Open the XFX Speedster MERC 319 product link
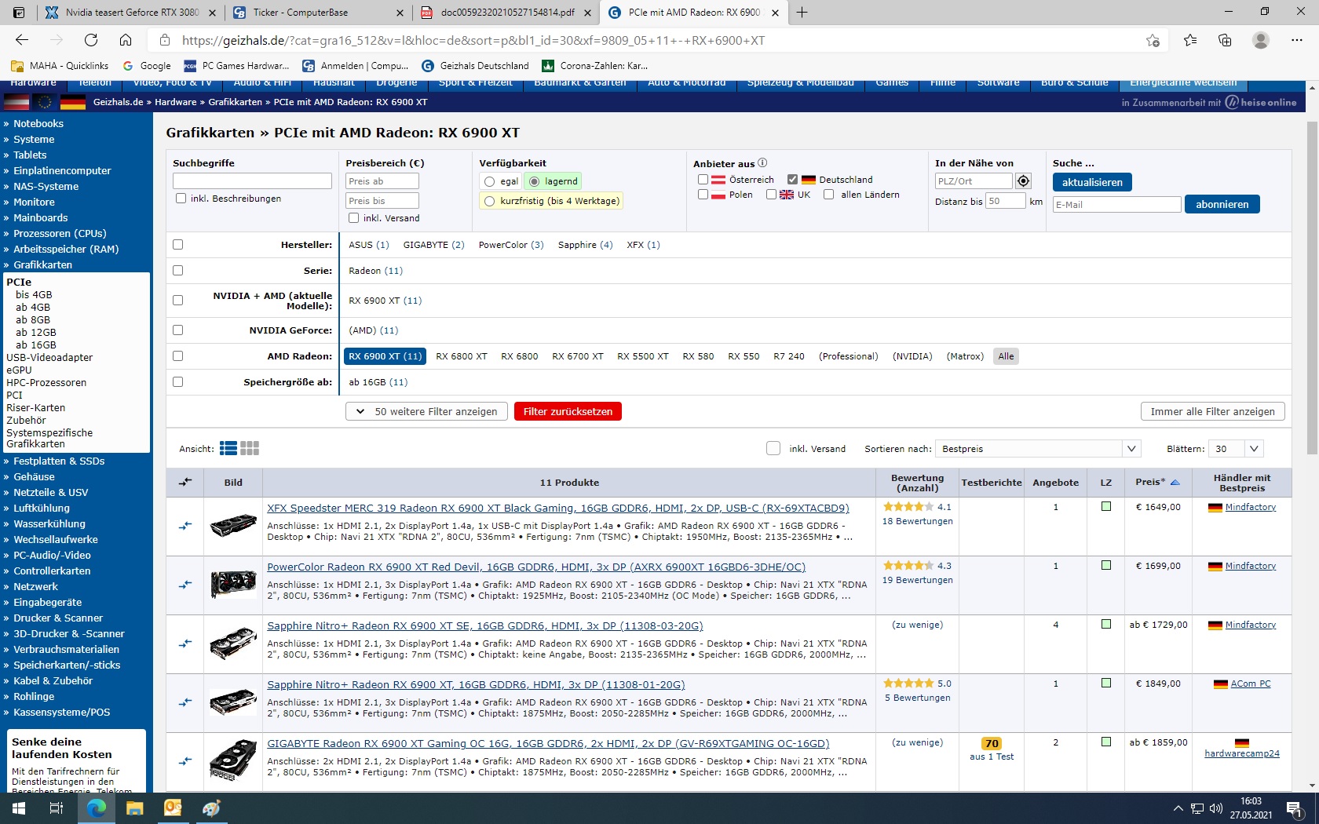The height and width of the screenshot is (824, 1319). 558,508
